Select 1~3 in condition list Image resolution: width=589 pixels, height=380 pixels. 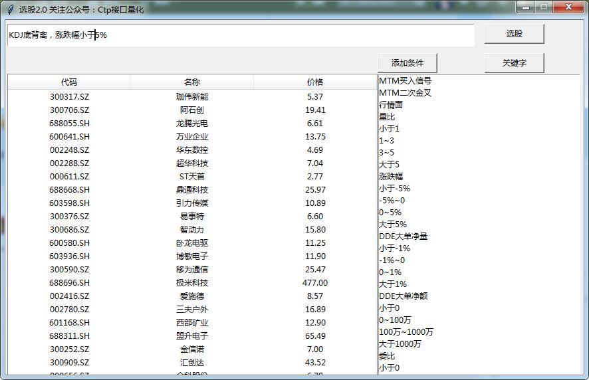point(386,141)
